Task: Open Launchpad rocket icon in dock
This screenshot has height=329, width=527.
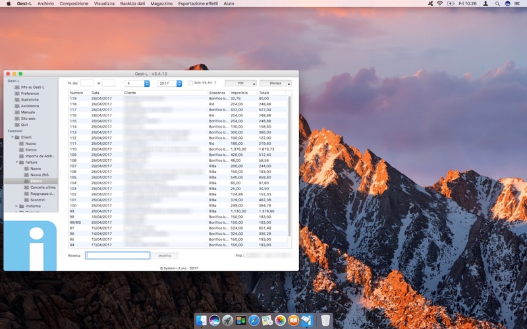Action: click(x=227, y=320)
